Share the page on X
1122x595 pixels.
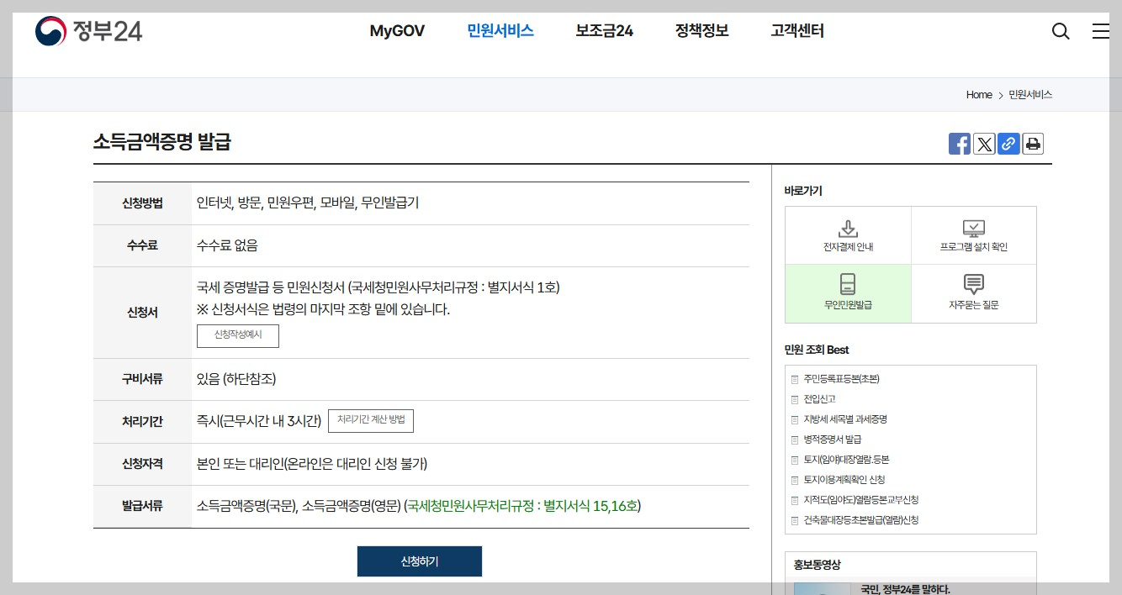coord(984,143)
